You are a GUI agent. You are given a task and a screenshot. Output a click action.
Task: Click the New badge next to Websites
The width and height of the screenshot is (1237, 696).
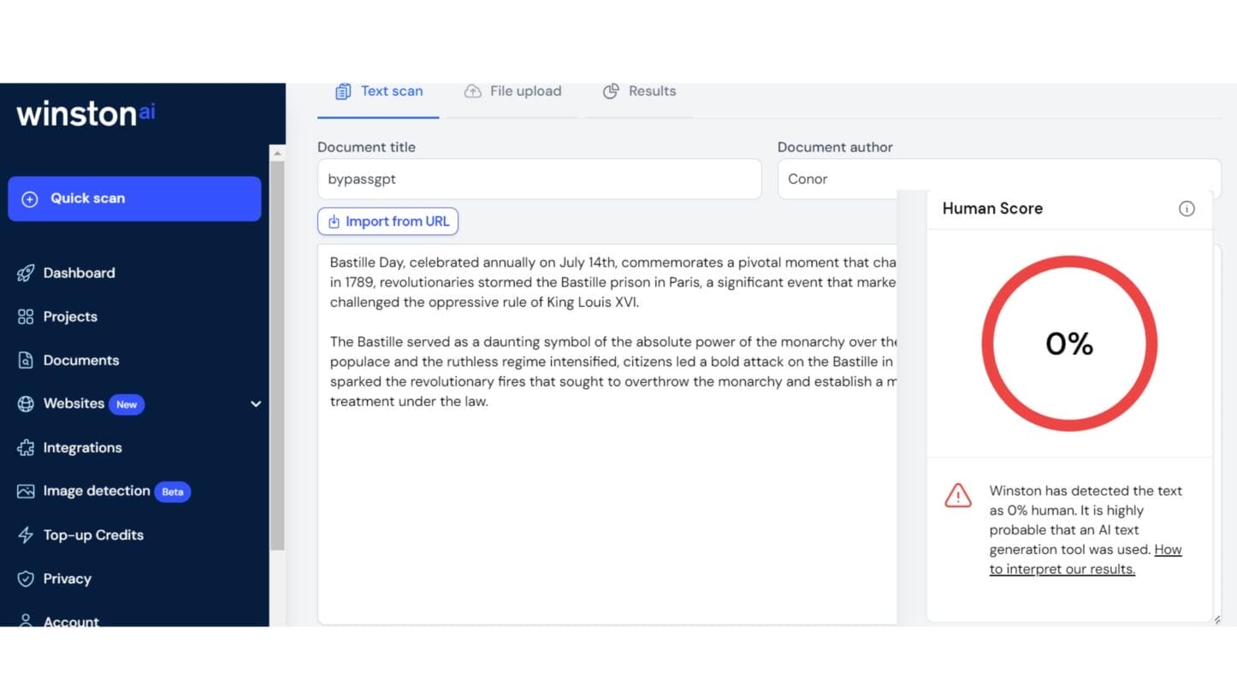[126, 404]
